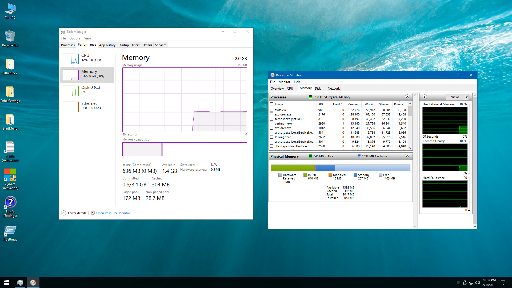Toggle the Image select-all checkbox

[271, 104]
